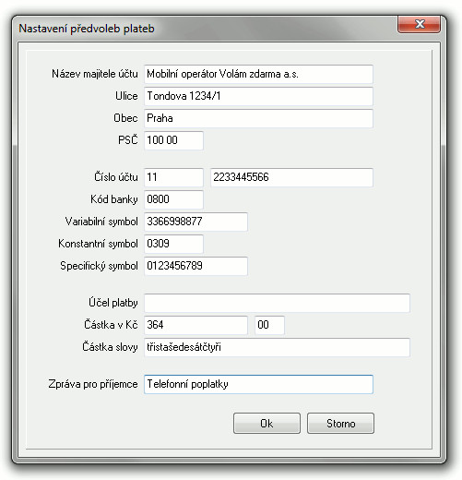The image size is (462, 480).
Task: Click the Číslo účtu label
Action: pyautogui.click(x=116, y=177)
